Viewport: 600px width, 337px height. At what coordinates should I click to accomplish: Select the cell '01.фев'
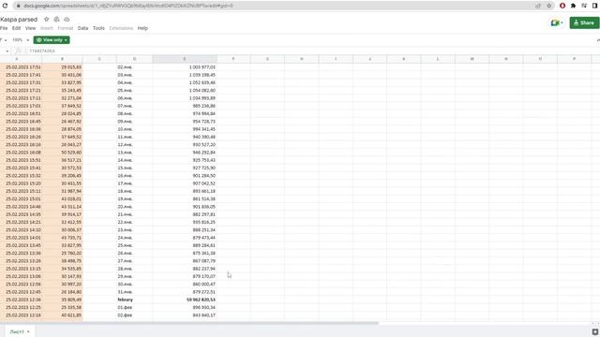[134, 308]
